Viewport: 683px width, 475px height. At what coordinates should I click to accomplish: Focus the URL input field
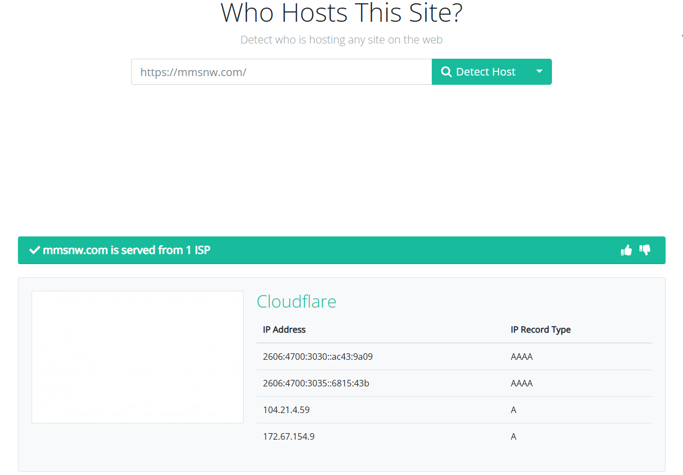282,72
